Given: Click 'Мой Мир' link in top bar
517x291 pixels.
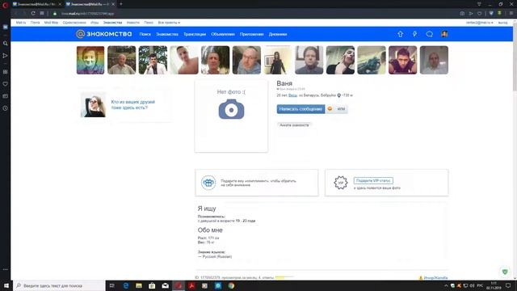Looking at the screenshot, I should click(x=51, y=23).
